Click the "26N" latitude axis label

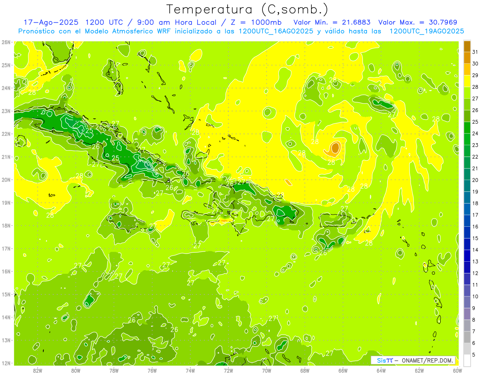[x=6, y=42]
